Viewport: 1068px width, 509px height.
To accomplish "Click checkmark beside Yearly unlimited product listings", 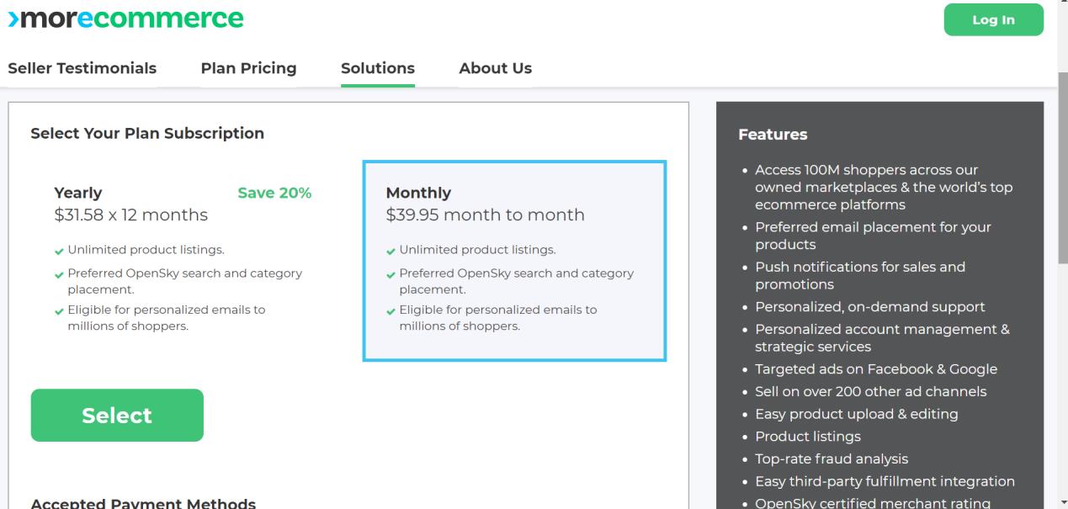I will tap(60, 251).
